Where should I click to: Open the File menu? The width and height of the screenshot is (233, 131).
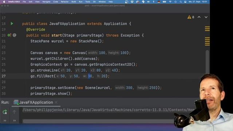pos(24,2)
